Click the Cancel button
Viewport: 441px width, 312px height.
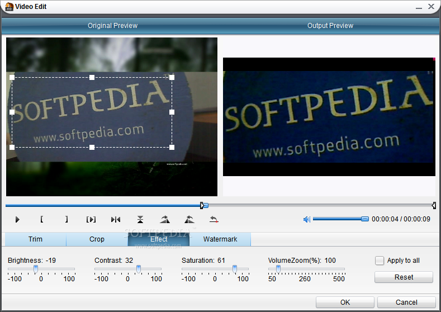(x=406, y=302)
